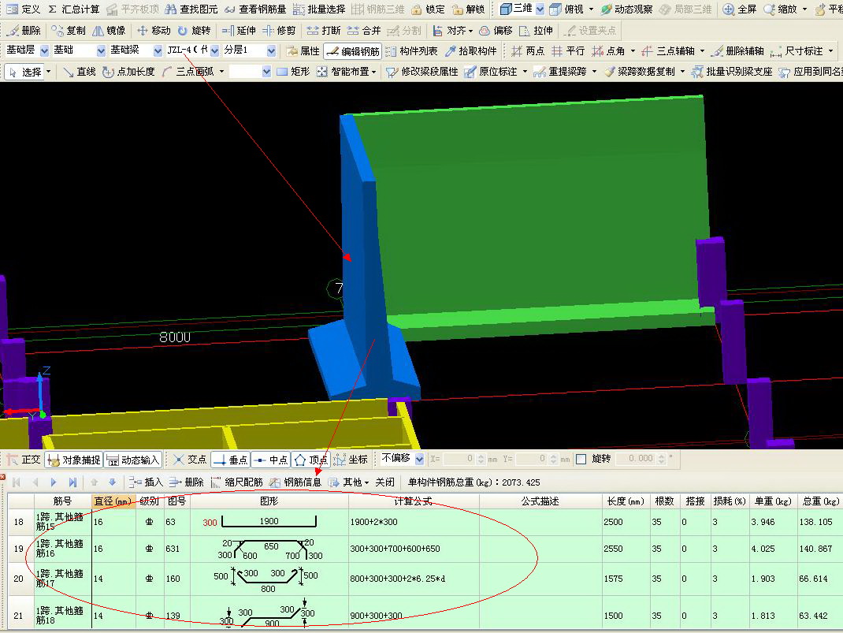The width and height of the screenshot is (843, 633).
Task: Open the 定义 (Define) tool
Action: 24,9
